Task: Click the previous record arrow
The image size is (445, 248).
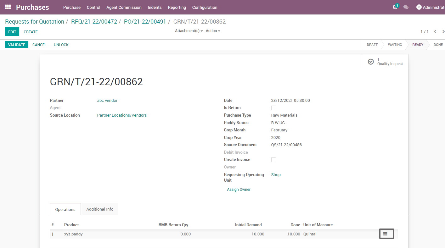Action: [435, 31]
